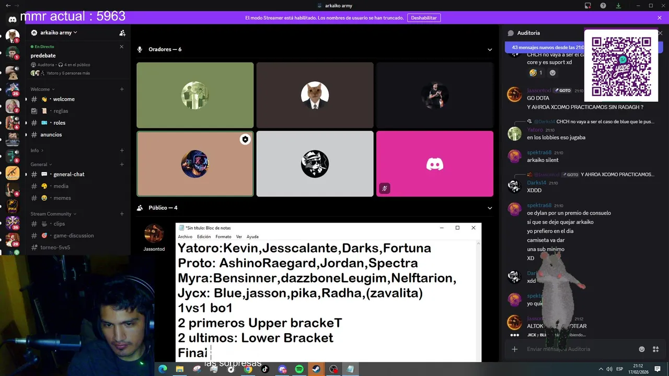The height and width of the screenshot is (376, 669).
Task: Collapse the Público section chevron
Action: click(490, 208)
